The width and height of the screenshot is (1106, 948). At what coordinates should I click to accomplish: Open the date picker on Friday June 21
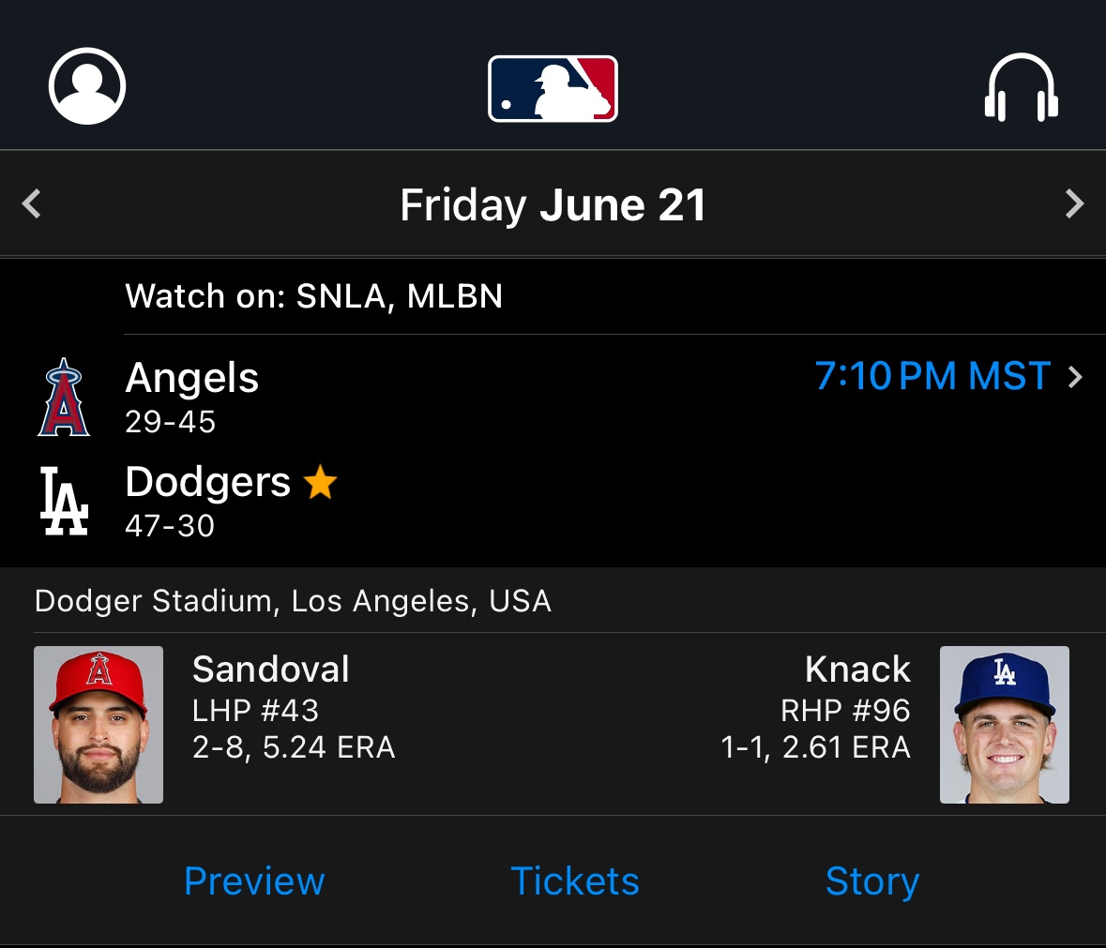[553, 205]
